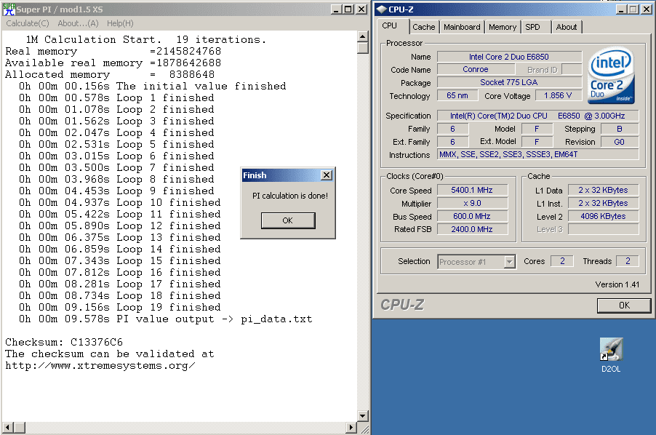Maximize the Super PI window
This screenshot has width=656, height=435.
pyautogui.click(x=348, y=9)
